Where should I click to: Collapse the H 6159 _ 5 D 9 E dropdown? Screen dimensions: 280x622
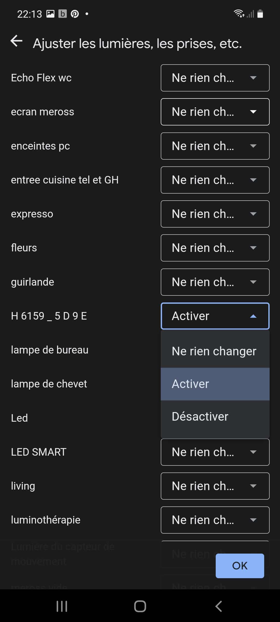[x=215, y=316]
